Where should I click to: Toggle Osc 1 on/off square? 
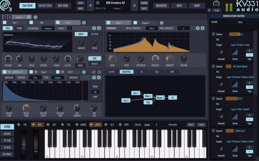click(5, 23)
